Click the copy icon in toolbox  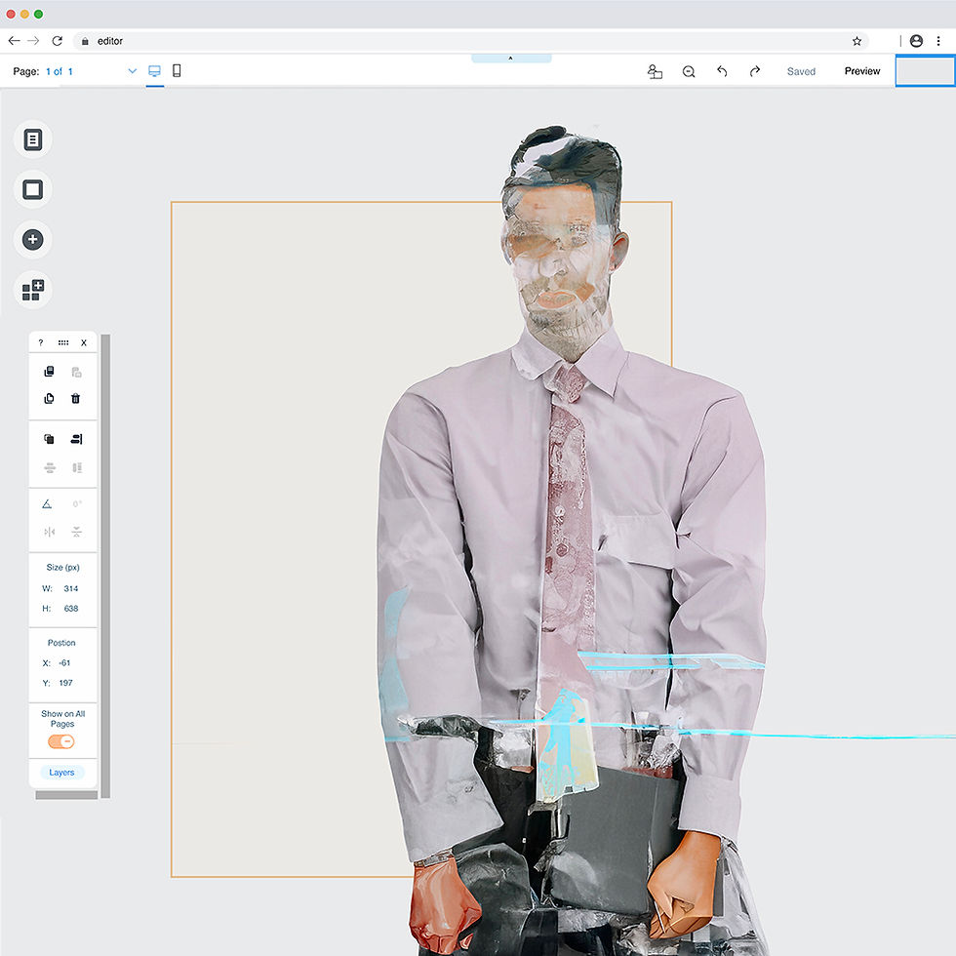pos(50,372)
